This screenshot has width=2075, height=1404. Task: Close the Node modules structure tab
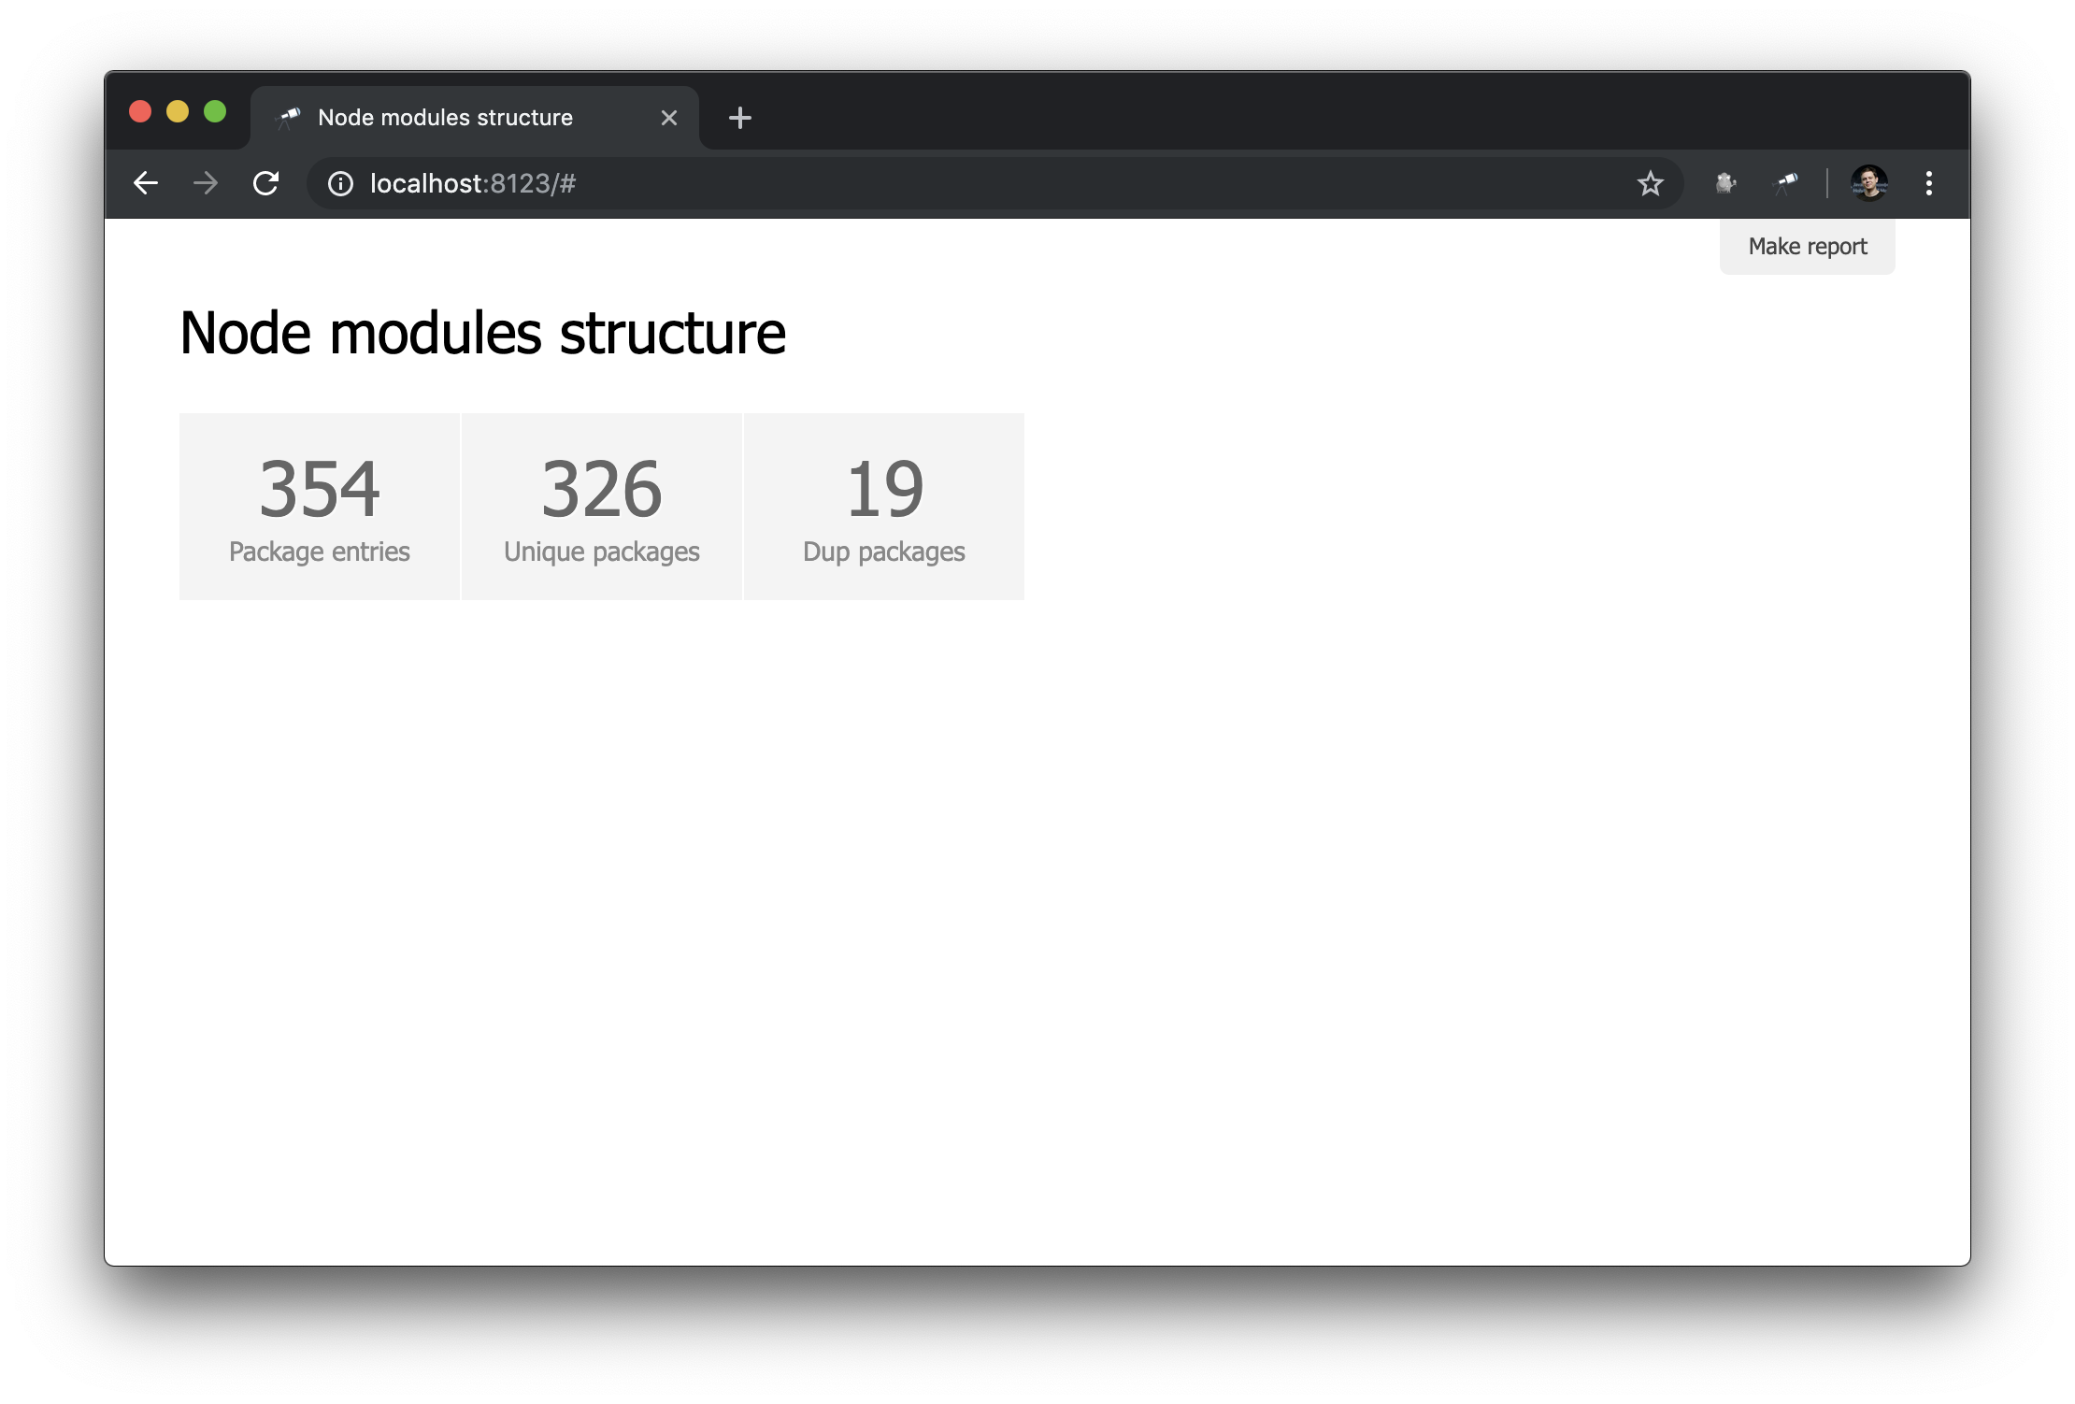(x=669, y=118)
